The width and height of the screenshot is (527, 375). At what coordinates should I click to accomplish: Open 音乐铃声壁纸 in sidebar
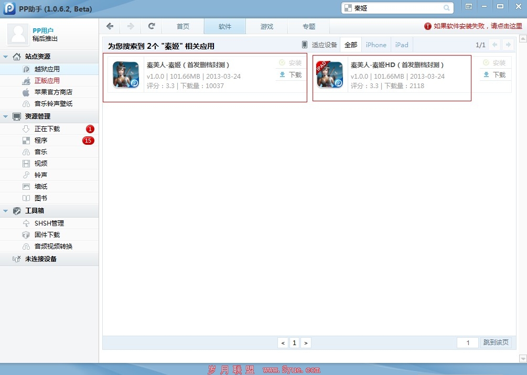pos(49,103)
